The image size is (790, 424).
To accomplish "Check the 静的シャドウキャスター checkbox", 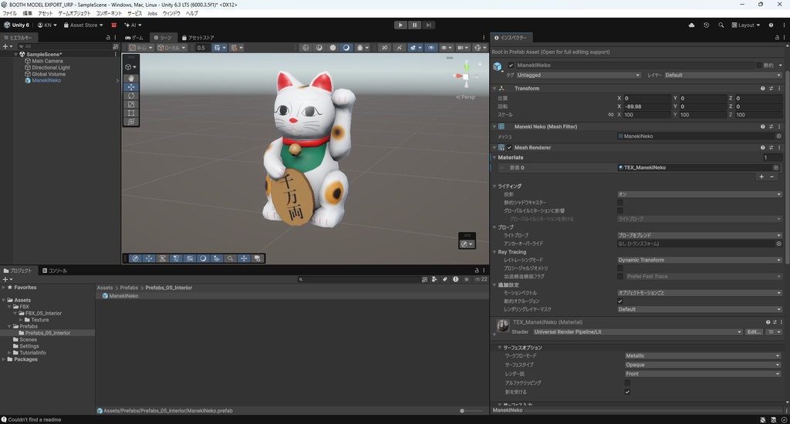I will tap(620, 203).
